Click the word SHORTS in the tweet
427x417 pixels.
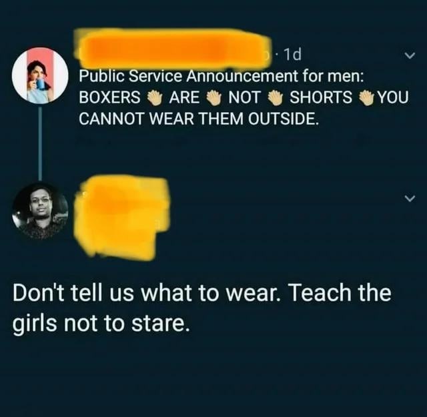click(x=320, y=97)
